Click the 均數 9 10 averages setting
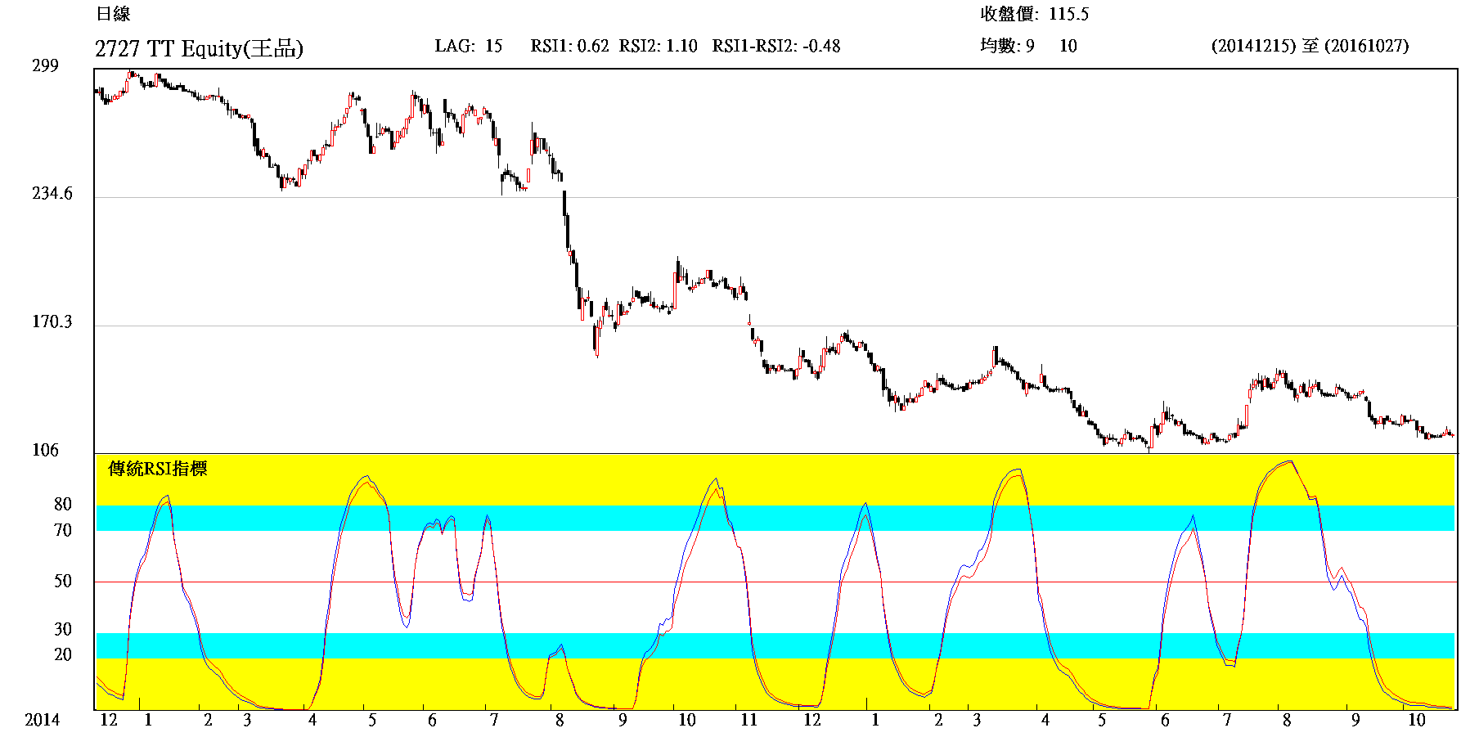The width and height of the screenshot is (1479, 737). pyautogui.click(x=1028, y=46)
